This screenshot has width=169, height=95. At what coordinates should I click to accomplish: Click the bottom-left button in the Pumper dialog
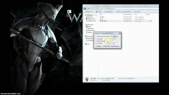(98, 46)
